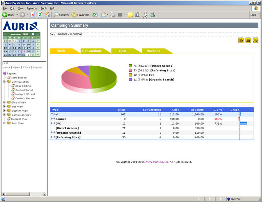Click the Close link in sidebar
Viewport: 262px width, 202px height.
click(x=27, y=67)
